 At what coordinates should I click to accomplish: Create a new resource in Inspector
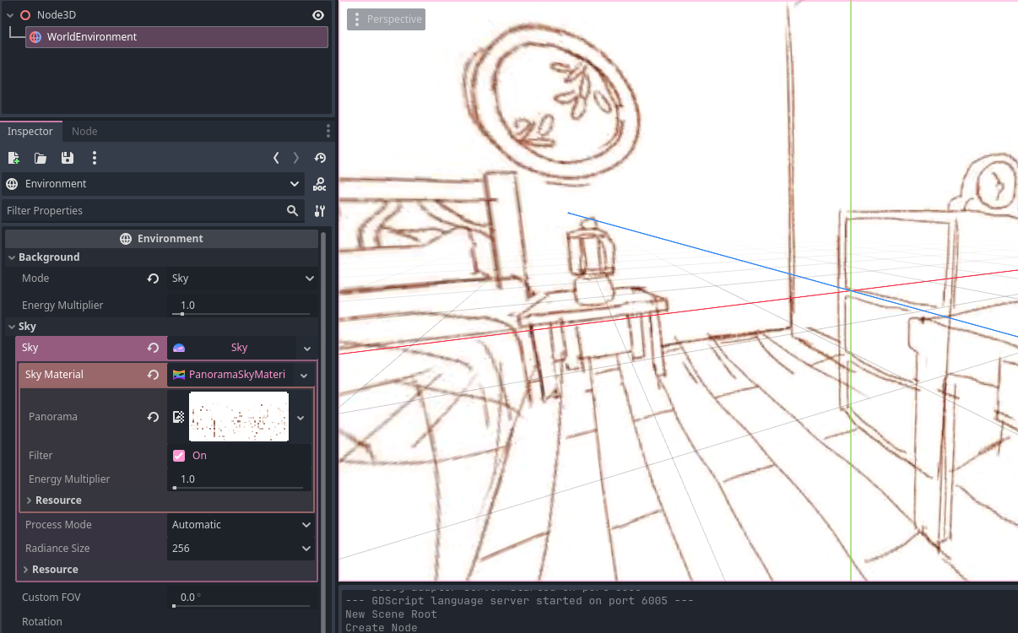pyautogui.click(x=14, y=158)
